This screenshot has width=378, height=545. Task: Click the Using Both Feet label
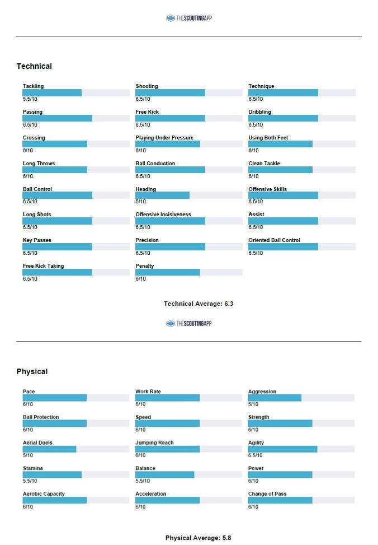[x=268, y=138]
